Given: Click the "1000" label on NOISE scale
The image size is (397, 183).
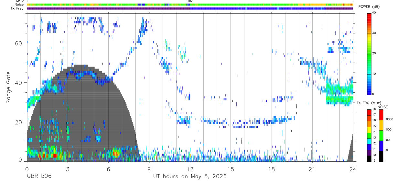Looking at the screenshot, I should coord(388,129).
